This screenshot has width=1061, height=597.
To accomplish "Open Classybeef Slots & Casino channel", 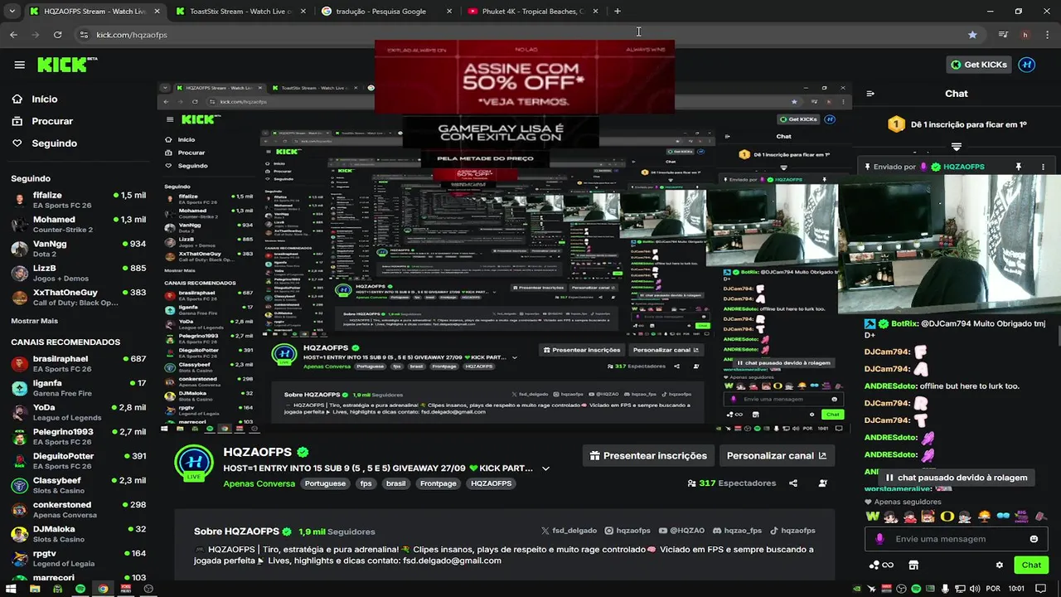I will pos(77,485).
